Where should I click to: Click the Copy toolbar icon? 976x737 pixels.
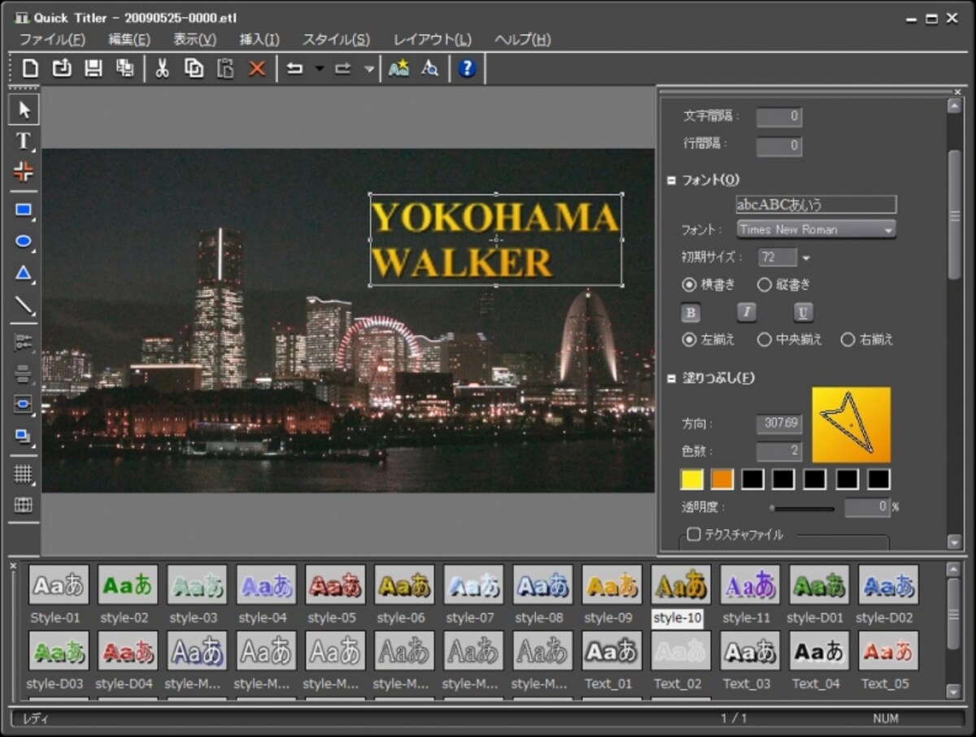coord(194,68)
